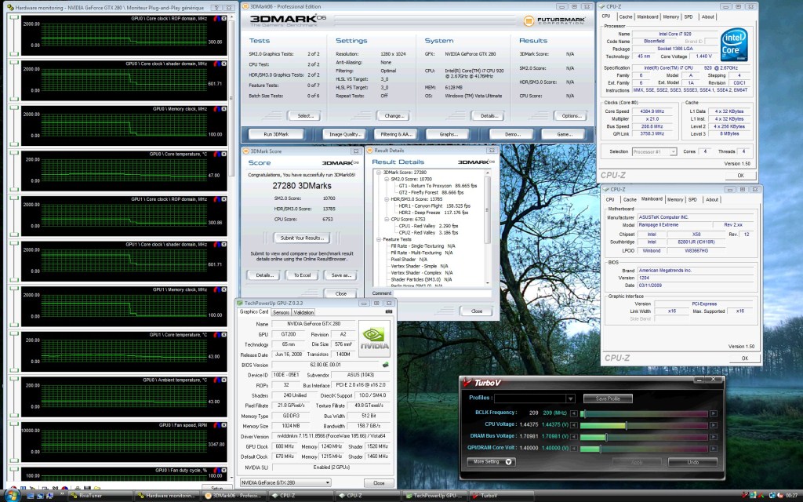Click magnet icon on GPU0 shader domain graph
This screenshot has height=502, width=803.
click(217, 64)
